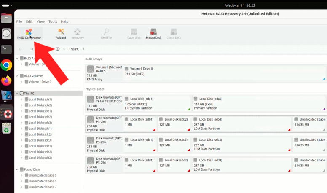Screen dimensions: 327x193
Task: Go back with the left arrow
Action: coord(20,49)
